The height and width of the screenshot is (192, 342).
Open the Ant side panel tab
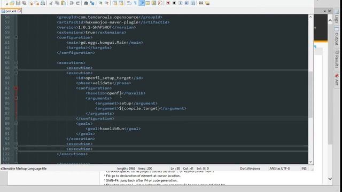pyautogui.click(x=337, y=79)
